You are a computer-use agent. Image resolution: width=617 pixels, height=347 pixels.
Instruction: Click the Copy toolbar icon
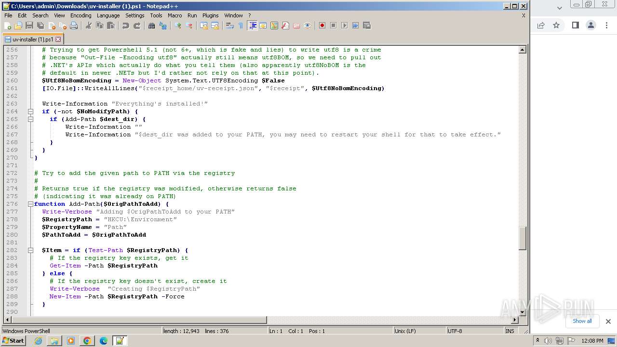click(100, 26)
